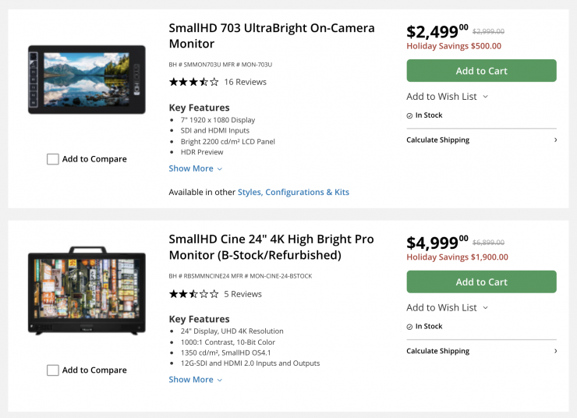Image resolution: width=577 pixels, height=418 pixels.
Task: Tick Add to Compare for Cine 24" monitor
Action: click(x=53, y=370)
